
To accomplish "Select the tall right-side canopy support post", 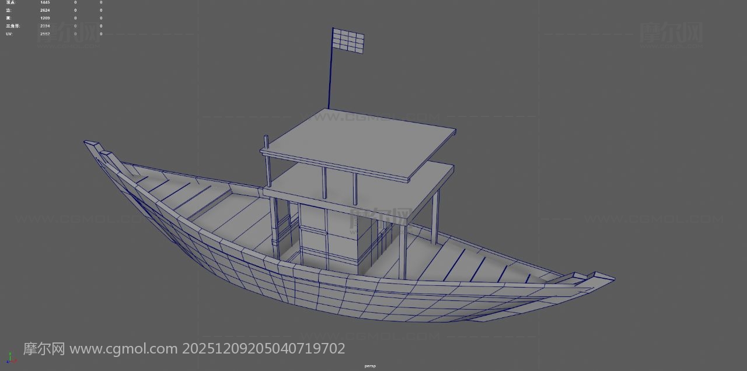I will pos(435,216).
